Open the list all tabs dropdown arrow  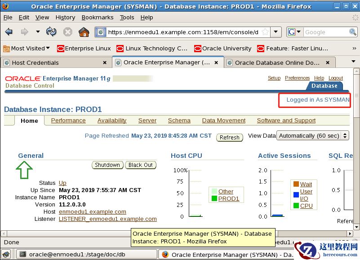353,62
